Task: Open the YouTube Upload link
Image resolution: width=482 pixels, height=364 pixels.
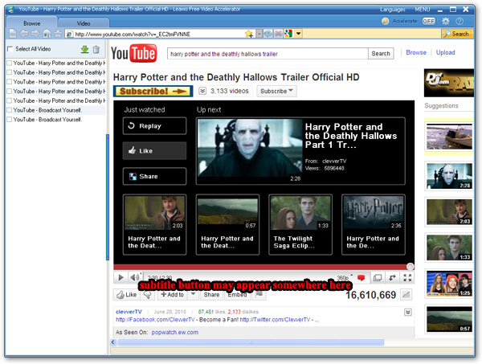Action: 445,52
